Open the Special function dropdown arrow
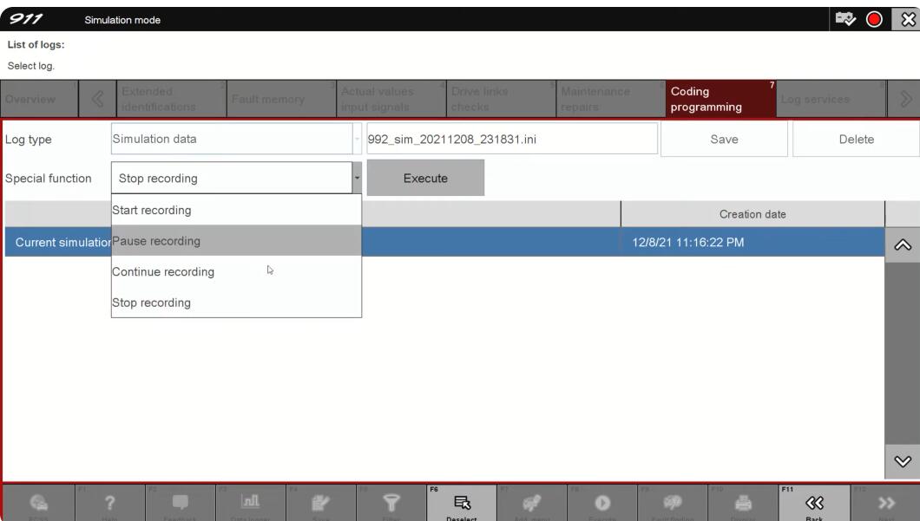920x521 pixels. click(356, 179)
